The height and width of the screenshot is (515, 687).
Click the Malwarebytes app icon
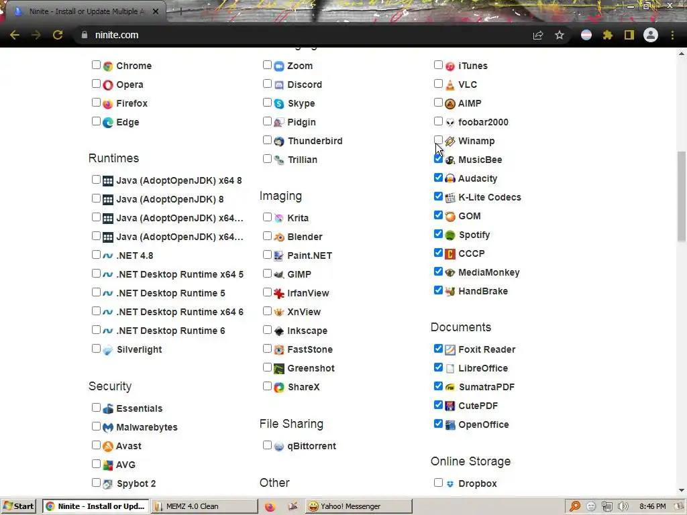(x=108, y=427)
